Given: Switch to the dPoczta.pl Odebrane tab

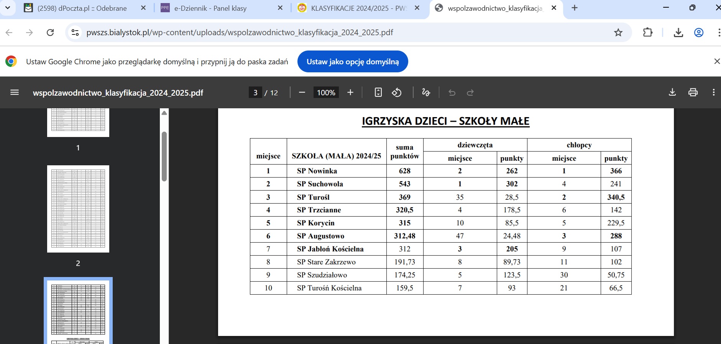Looking at the screenshot, I should coord(82,8).
